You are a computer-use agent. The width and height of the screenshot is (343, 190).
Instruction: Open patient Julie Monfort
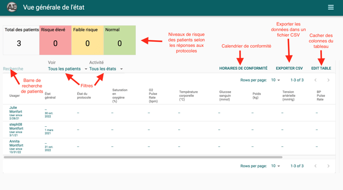coord(15,110)
